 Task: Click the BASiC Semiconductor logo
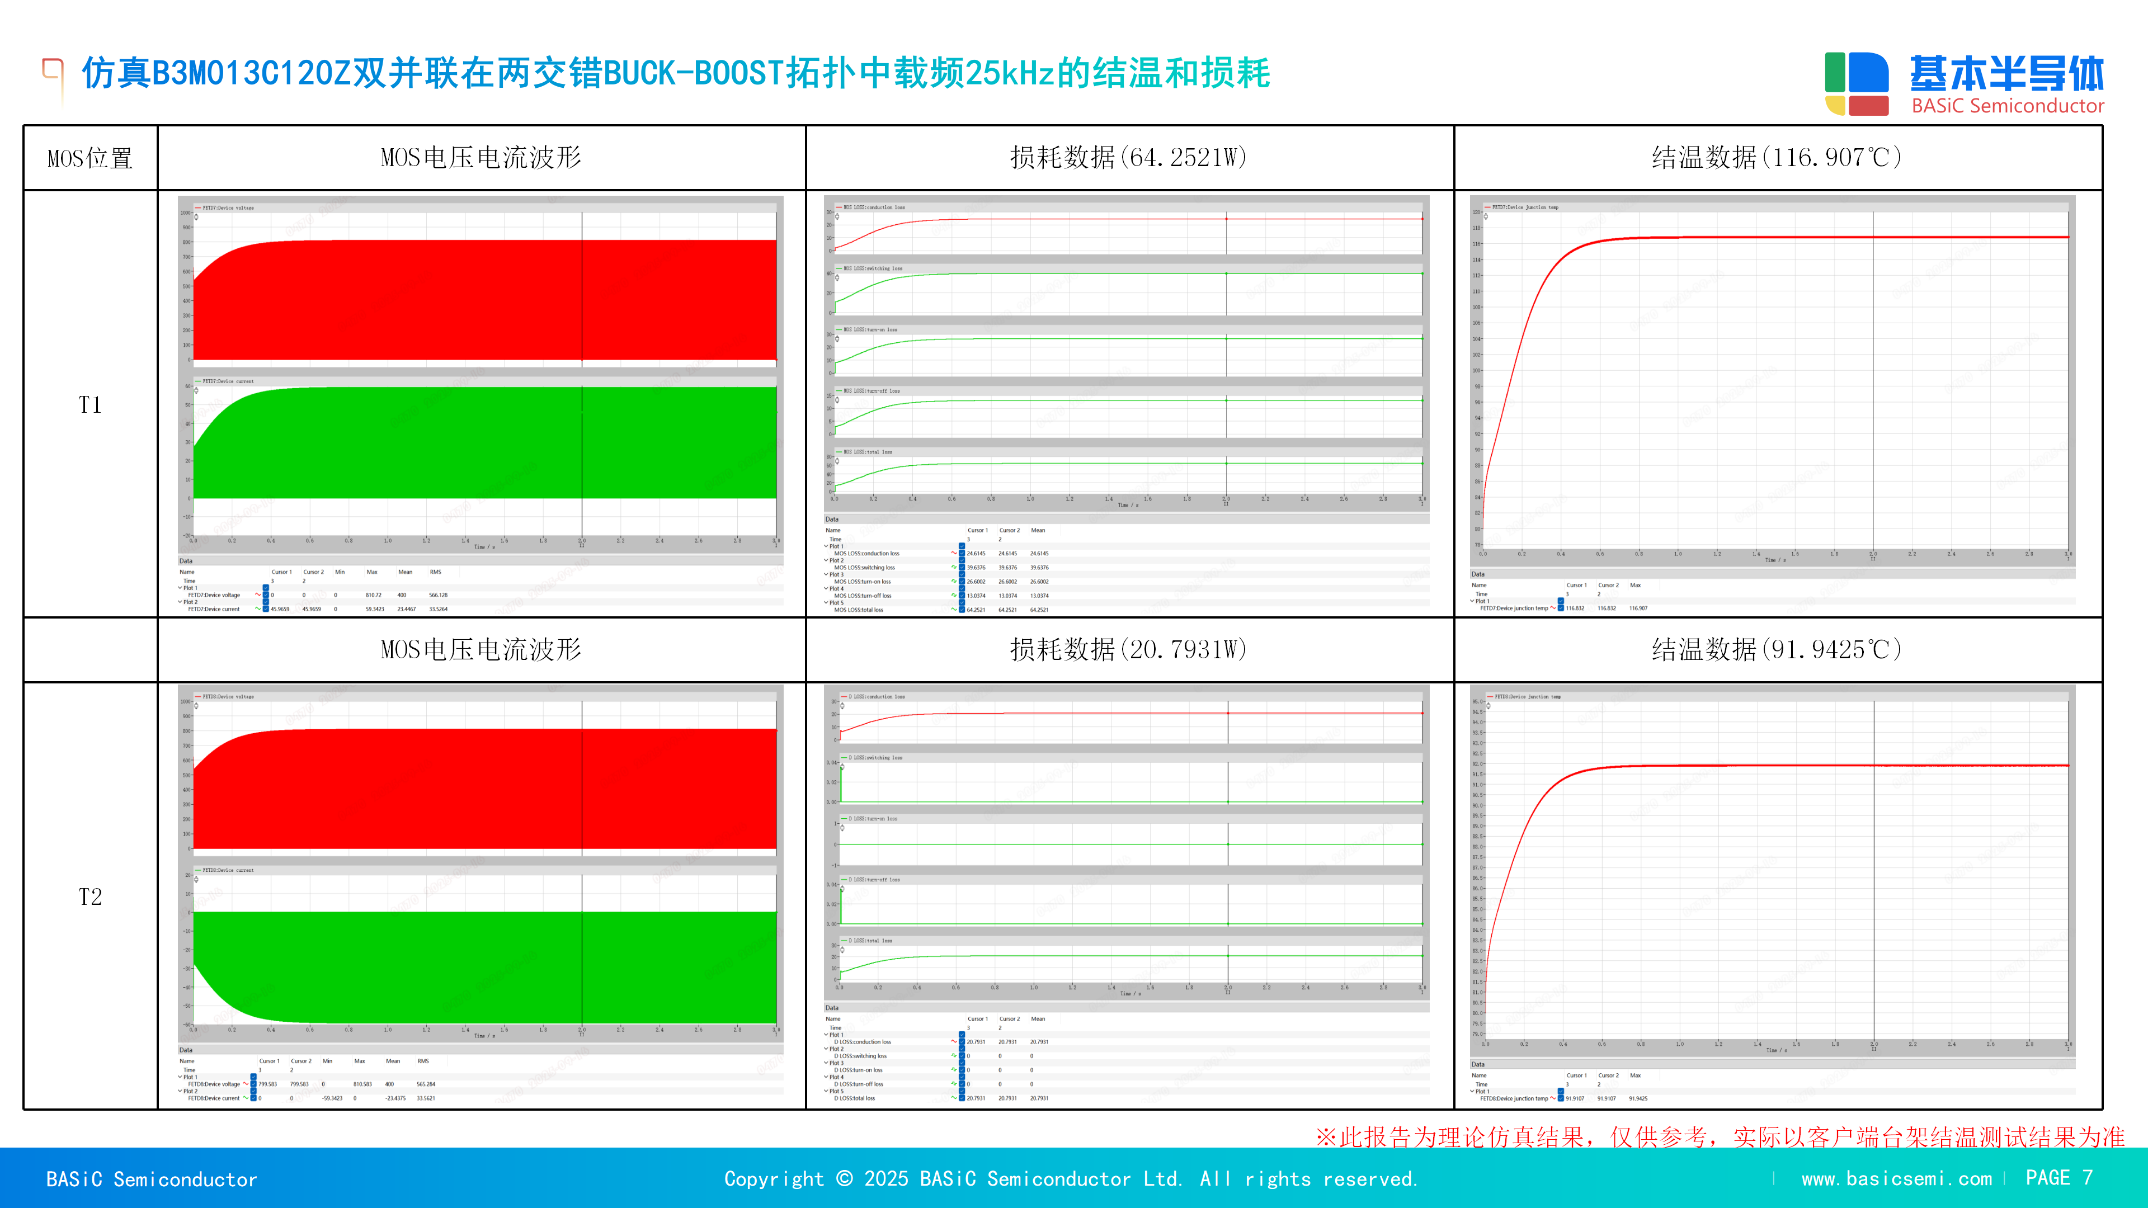tap(1964, 84)
